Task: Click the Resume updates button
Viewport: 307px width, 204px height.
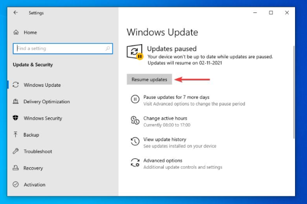Action: pos(149,79)
